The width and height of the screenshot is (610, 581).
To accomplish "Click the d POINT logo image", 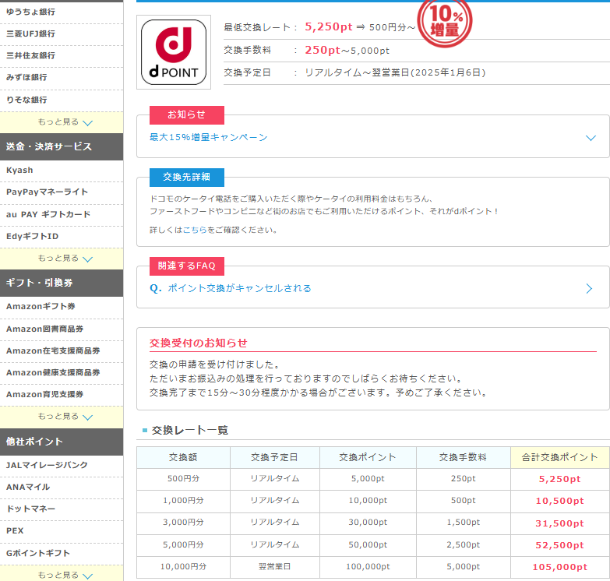I will tap(174, 51).
